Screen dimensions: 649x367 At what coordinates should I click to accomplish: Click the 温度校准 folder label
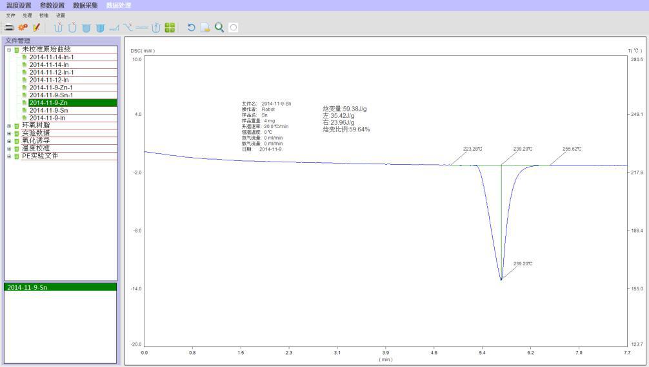pos(35,148)
